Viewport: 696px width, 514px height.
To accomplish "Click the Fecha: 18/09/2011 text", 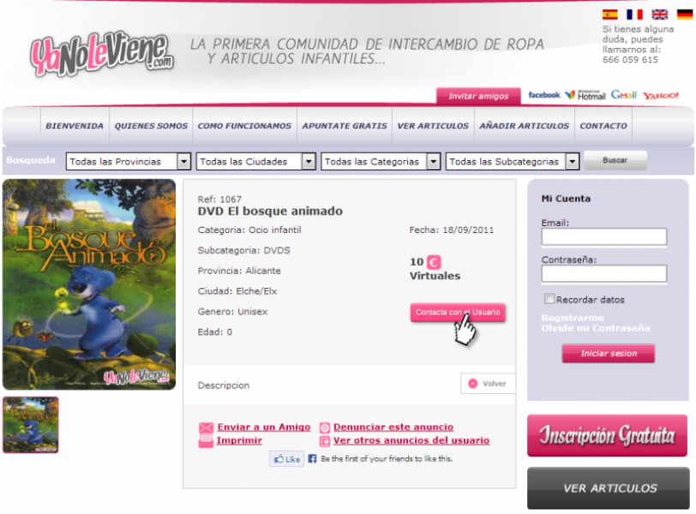I will point(452,230).
